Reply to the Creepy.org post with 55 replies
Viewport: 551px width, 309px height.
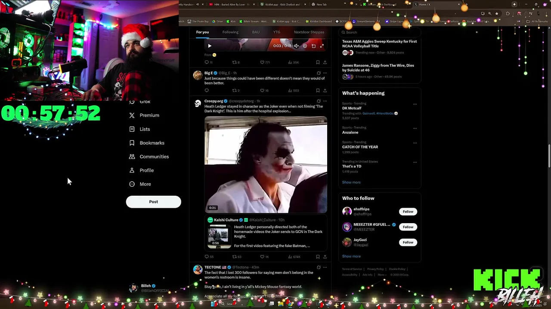(x=209, y=257)
